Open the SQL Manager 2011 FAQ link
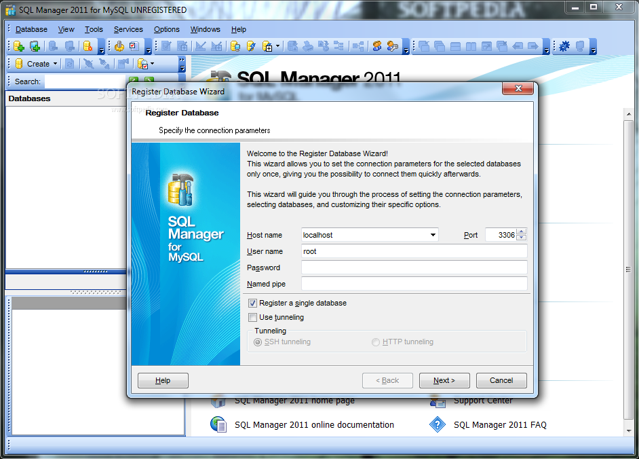 (x=500, y=425)
